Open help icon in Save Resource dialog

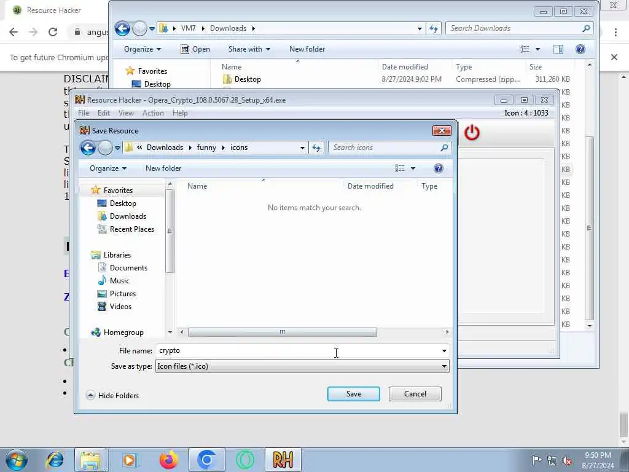439,168
